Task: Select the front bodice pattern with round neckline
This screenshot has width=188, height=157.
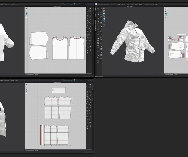Action: [x=60, y=48]
